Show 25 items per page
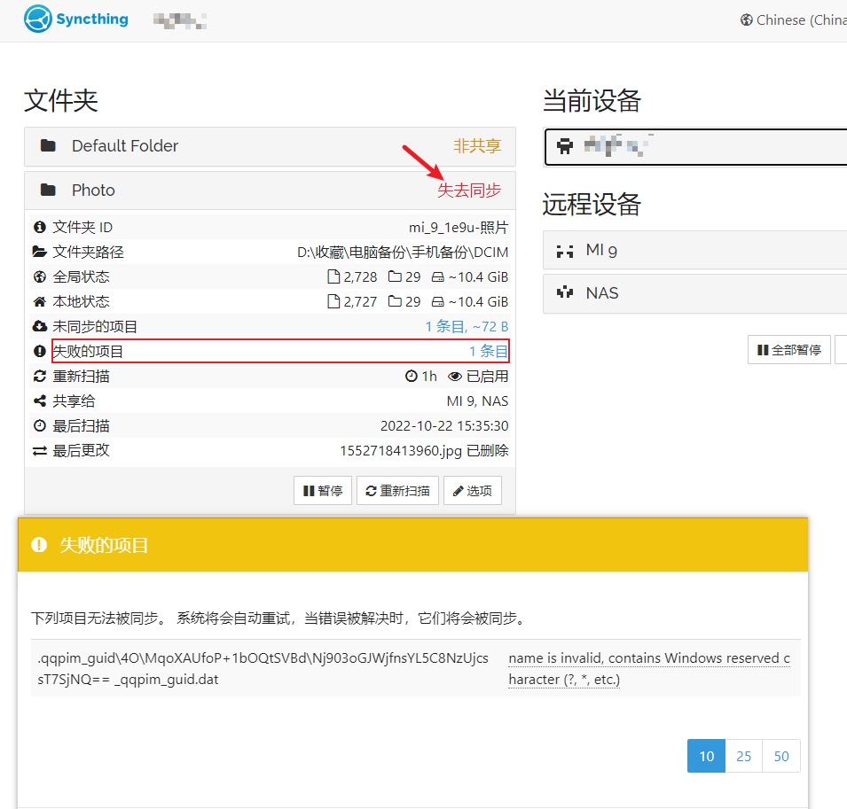Screen dimensions: 847x809 tap(743, 756)
